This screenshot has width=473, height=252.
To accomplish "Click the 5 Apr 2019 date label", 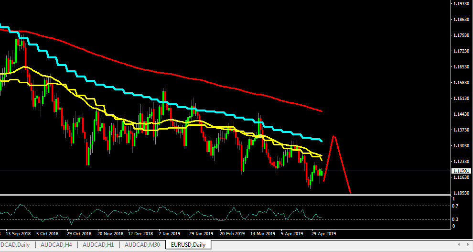I will (292, 234).
